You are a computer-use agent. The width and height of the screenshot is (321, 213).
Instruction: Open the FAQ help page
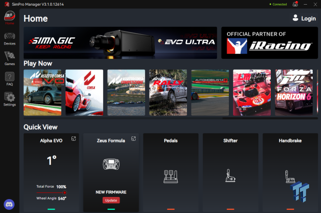click(10, 79)
